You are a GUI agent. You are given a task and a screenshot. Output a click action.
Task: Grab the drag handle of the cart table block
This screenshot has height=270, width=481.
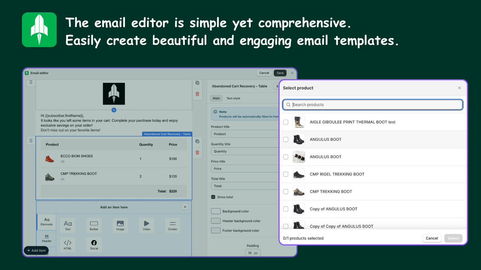(31, 141)
